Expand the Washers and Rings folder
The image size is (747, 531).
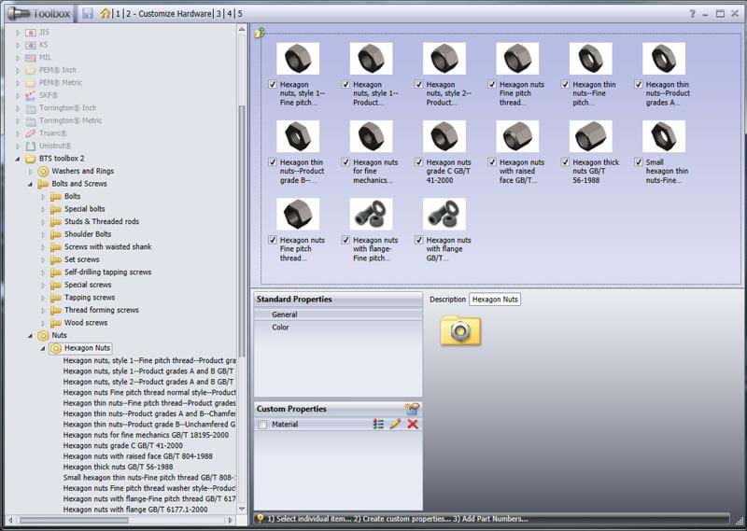click(x=30, y=172)
